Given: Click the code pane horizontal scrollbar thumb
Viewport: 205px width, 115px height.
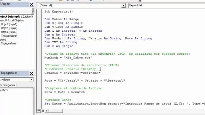Looking at the screenshot, I should coord(55,111).
